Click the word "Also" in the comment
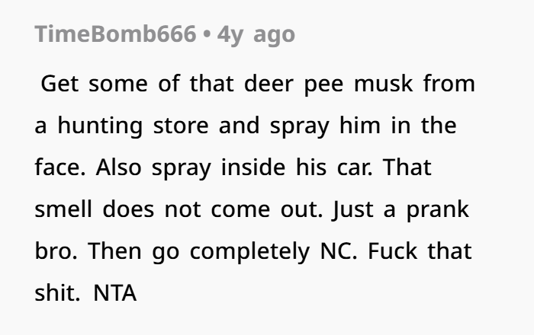The width and height of the screenshot is (534, 335). (118, 167)
